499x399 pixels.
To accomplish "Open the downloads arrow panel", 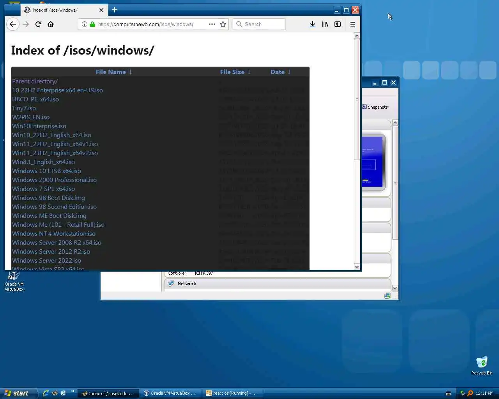I will [x=312, y=24].
